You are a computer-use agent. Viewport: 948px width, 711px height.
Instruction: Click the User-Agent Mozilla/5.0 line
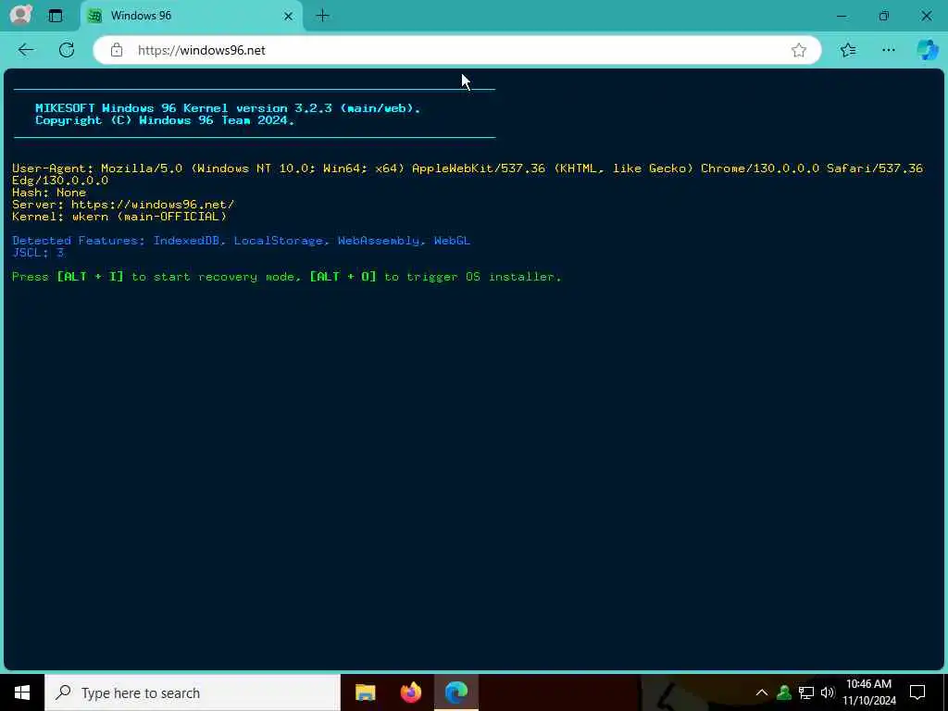pos(468,174)
